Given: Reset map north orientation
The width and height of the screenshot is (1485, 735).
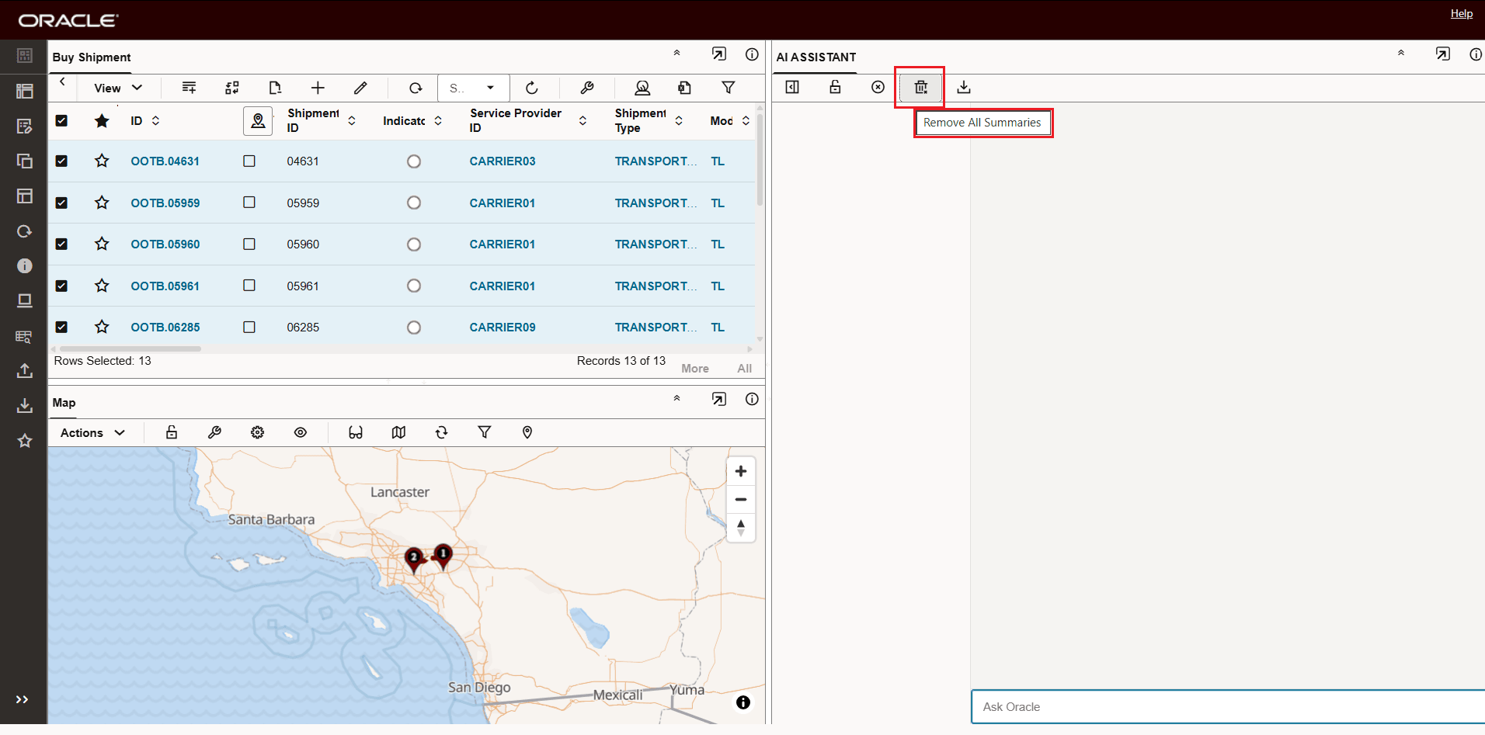Looking at the screenshot, I should click(741, 528).
